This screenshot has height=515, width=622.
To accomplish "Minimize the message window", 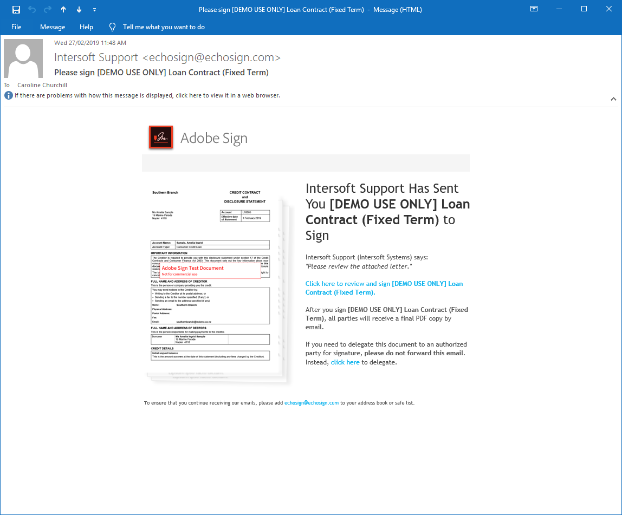I will point(559,9).
